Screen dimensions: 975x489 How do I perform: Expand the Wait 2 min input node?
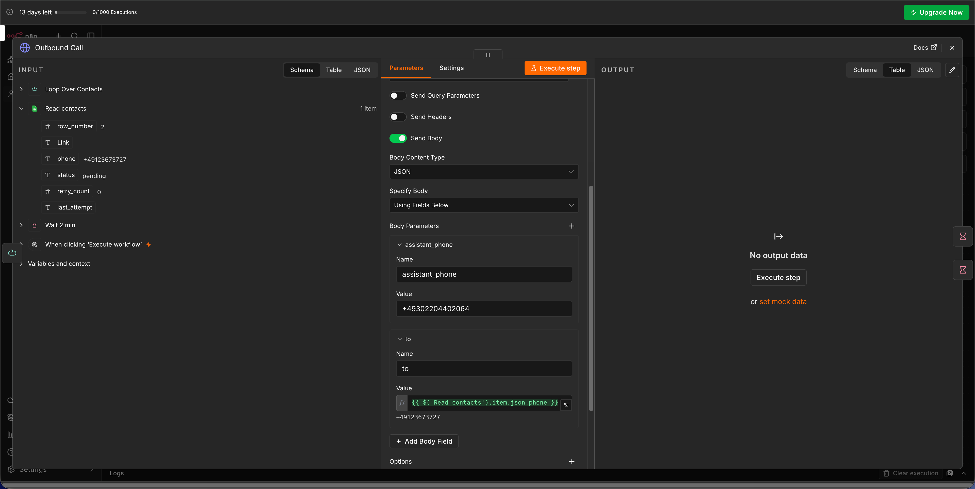point(22,225)
